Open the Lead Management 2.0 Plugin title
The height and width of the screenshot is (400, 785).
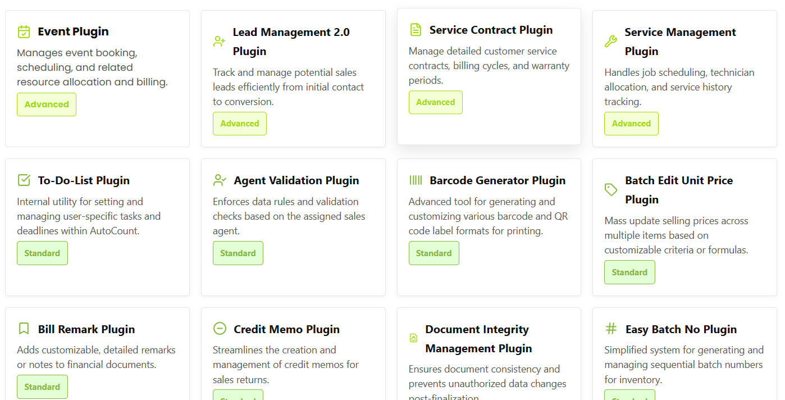coord(291,42)
